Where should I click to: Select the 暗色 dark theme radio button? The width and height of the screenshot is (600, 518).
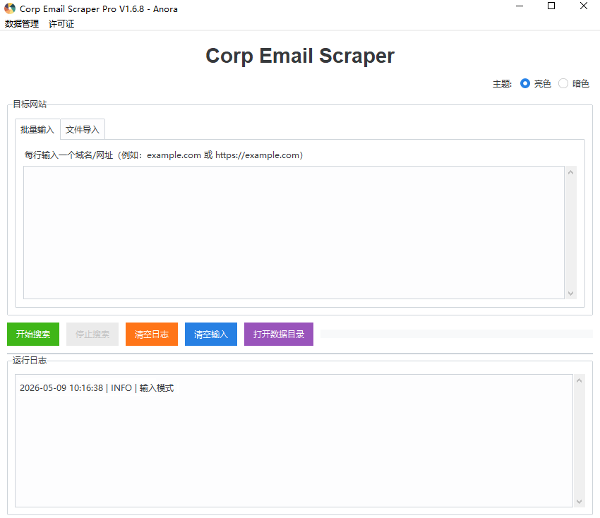click(563, 83)
